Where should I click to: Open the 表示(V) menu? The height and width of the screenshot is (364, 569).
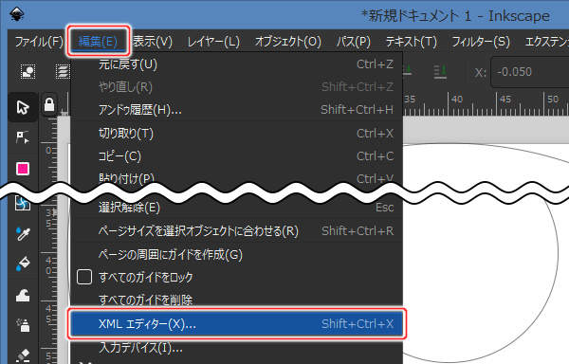point(153,42)
